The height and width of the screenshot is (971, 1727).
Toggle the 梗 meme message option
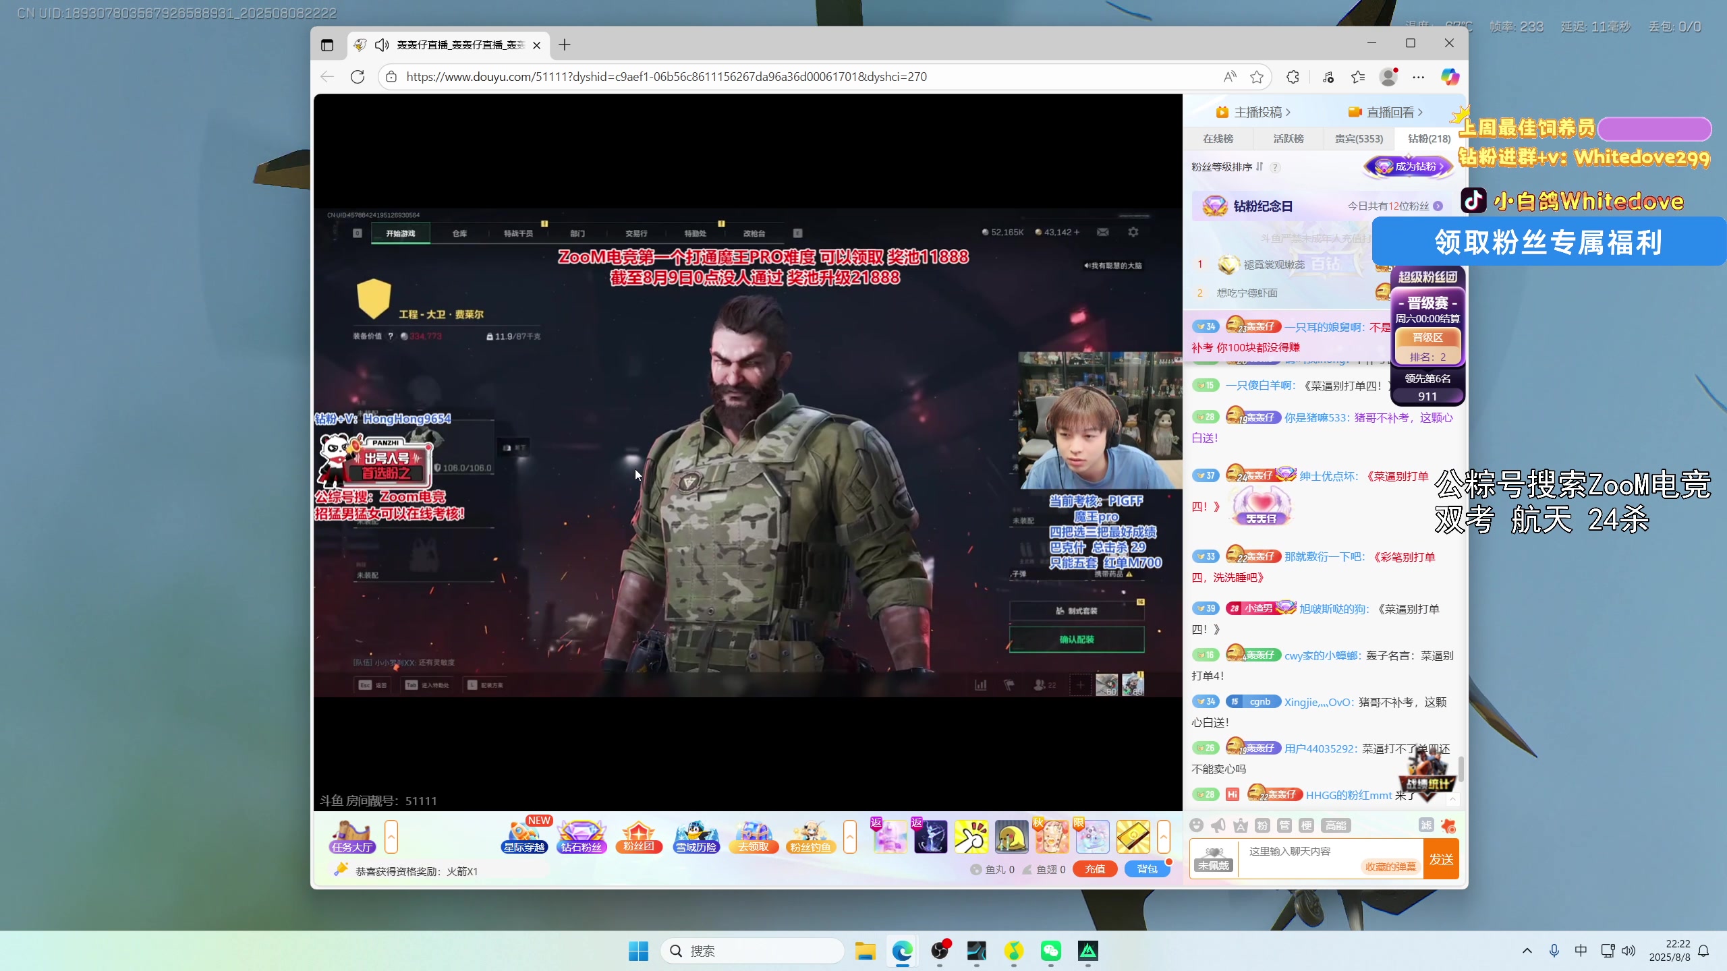[1307, 825]
